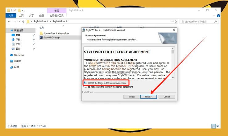Switch to the 共享 ribbon tab
Viewport: 228px width, 136px height.
pos(31,15)
